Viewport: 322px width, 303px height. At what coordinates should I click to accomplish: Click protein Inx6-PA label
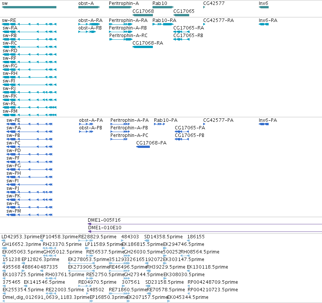[268, 120]
